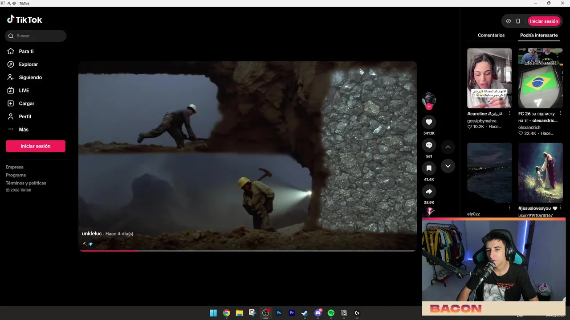
Task: Click the TikTok logo in the sidebar
Action: tap(24, 20)
